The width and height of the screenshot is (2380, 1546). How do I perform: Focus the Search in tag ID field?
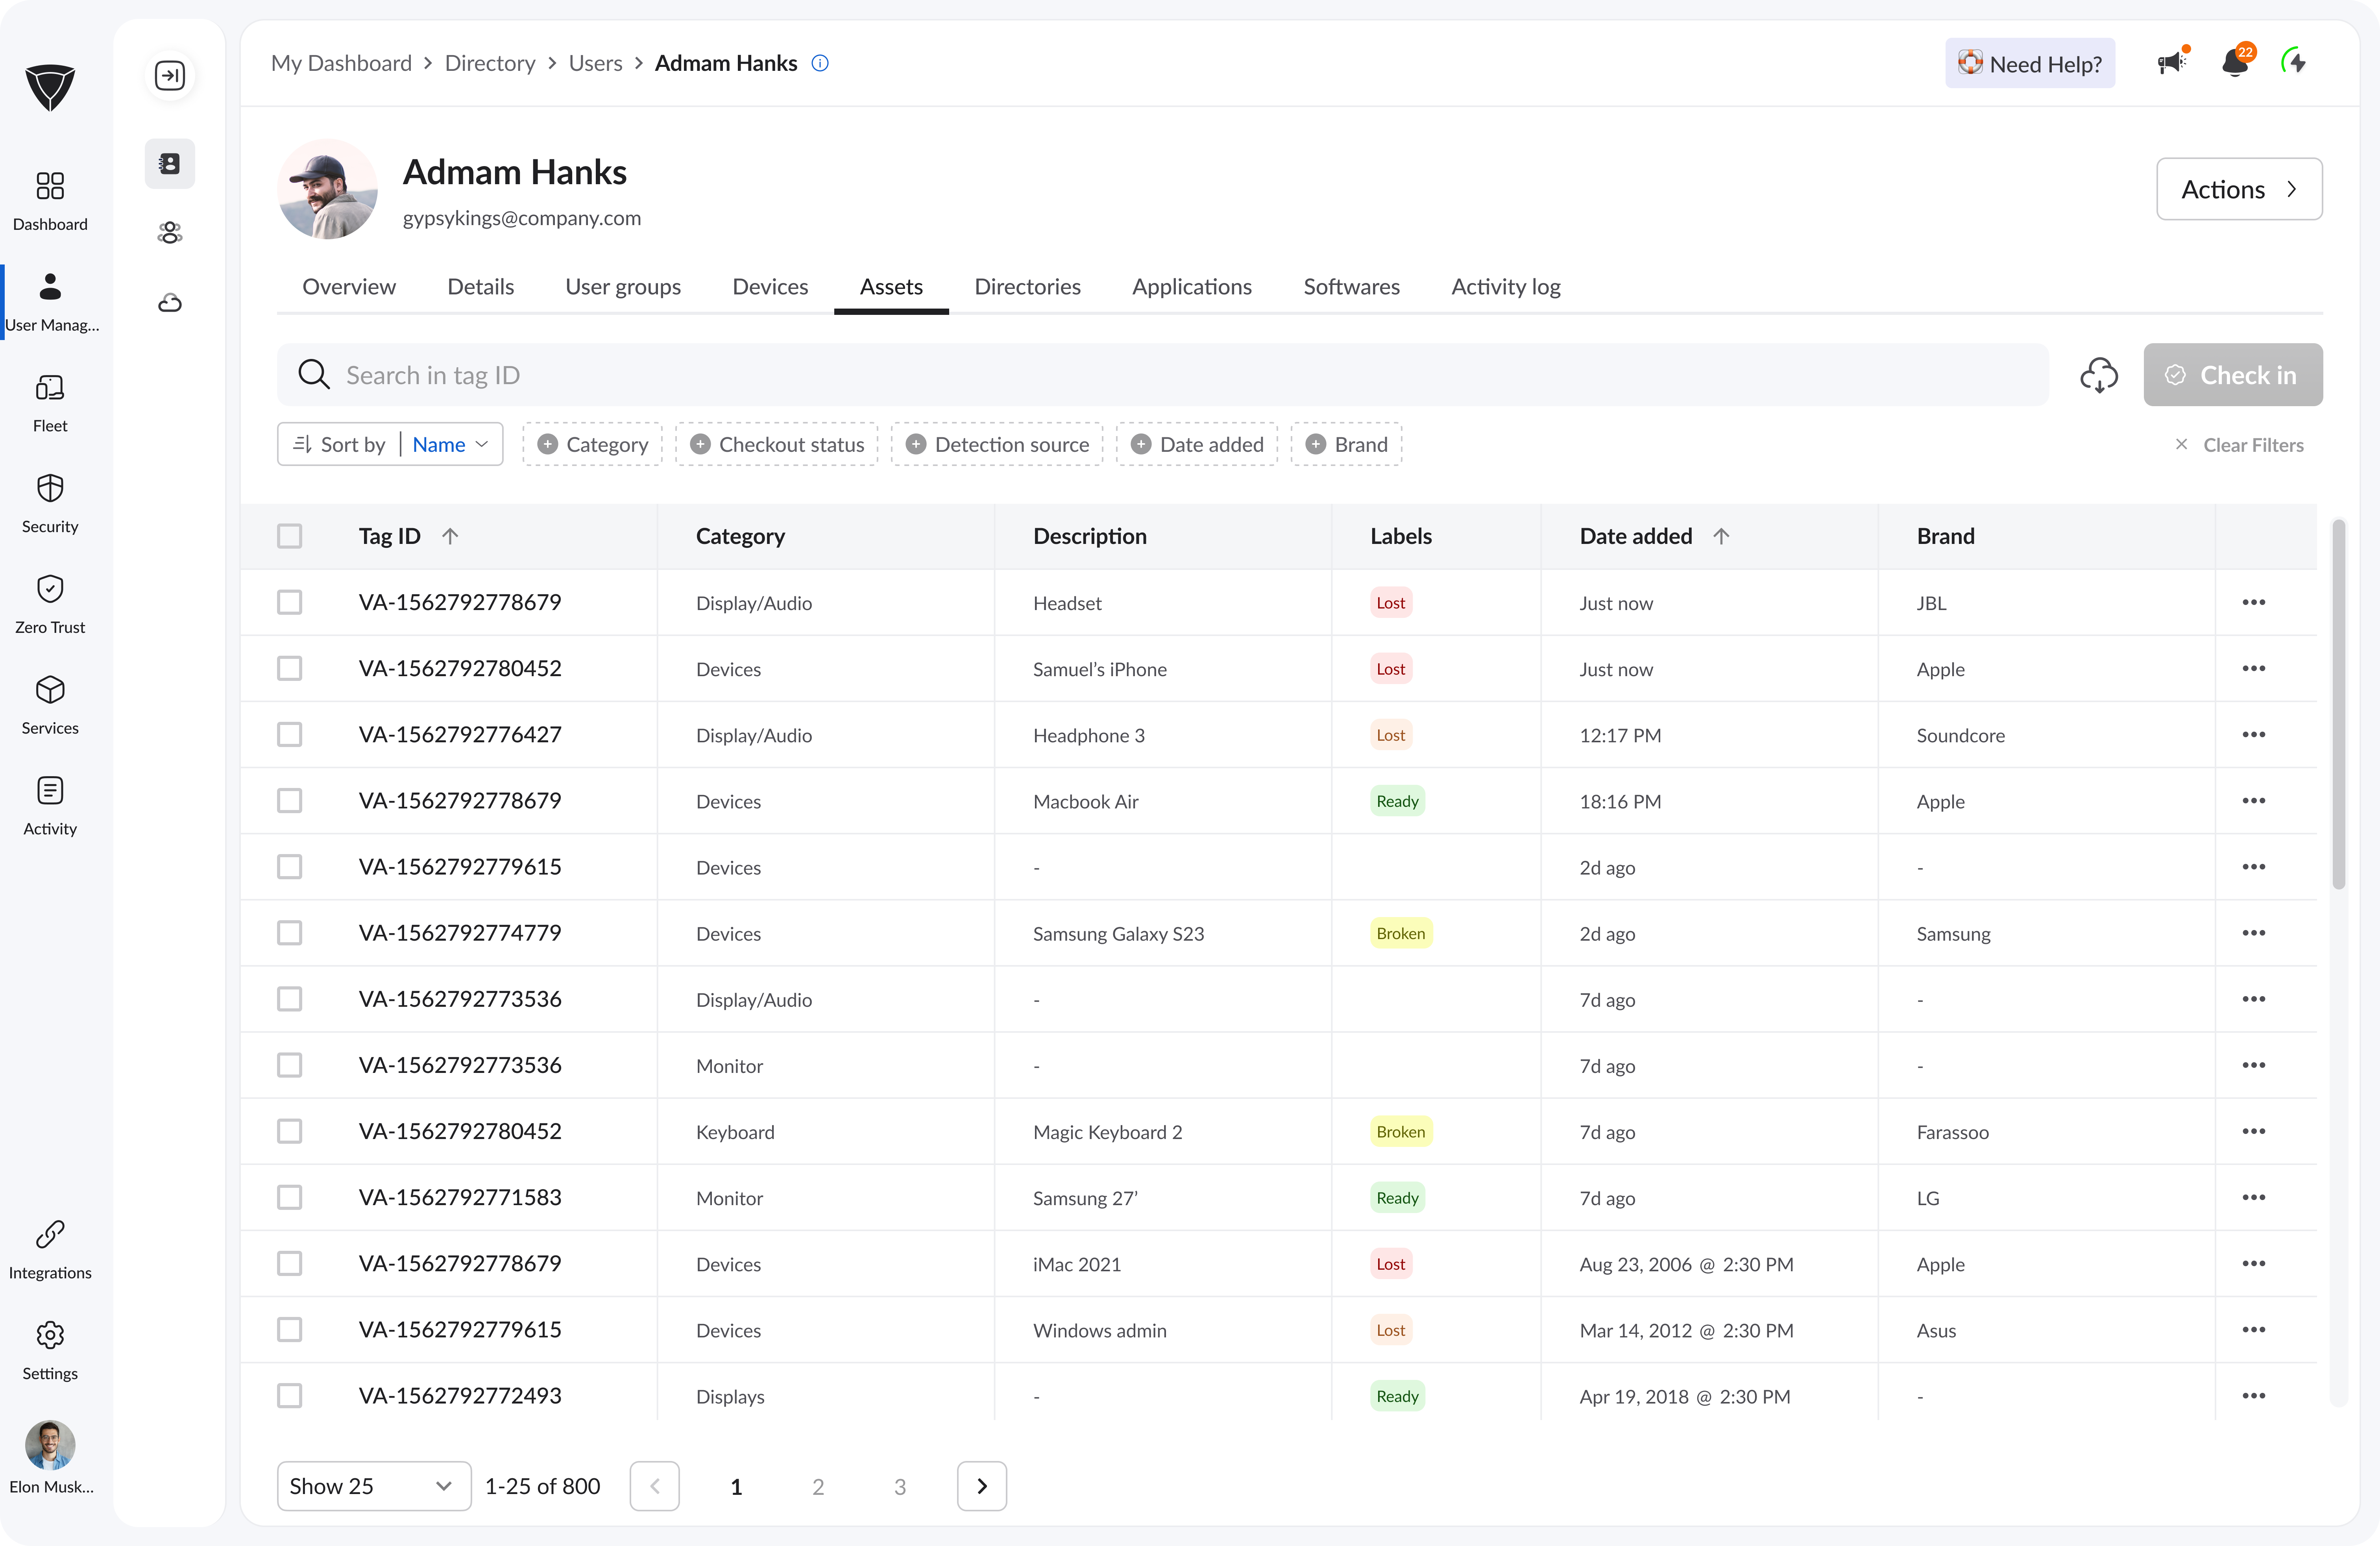(x=1163, y=375)
